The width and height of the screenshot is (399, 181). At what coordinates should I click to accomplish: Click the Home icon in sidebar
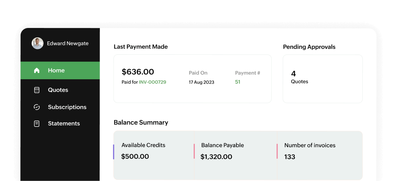click(37, 71)
